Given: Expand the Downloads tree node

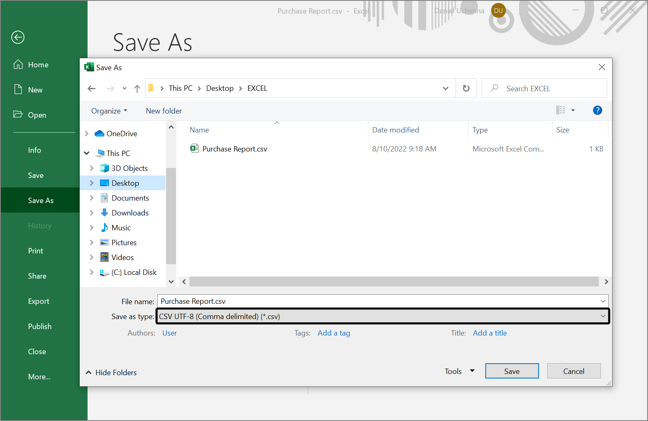Looking at the screenshot, I should click(x=92, y=213).
